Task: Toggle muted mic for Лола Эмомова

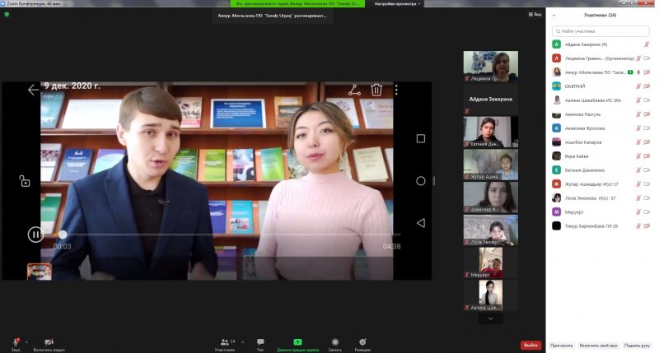Action: point(638,198)
